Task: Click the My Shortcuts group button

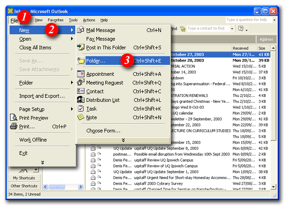Action: tap(25, 178)
